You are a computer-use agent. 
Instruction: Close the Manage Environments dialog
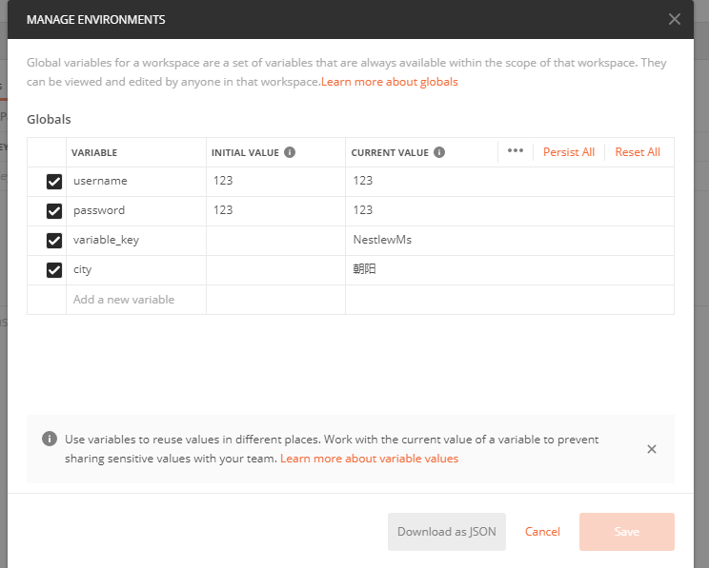[674, 19]
